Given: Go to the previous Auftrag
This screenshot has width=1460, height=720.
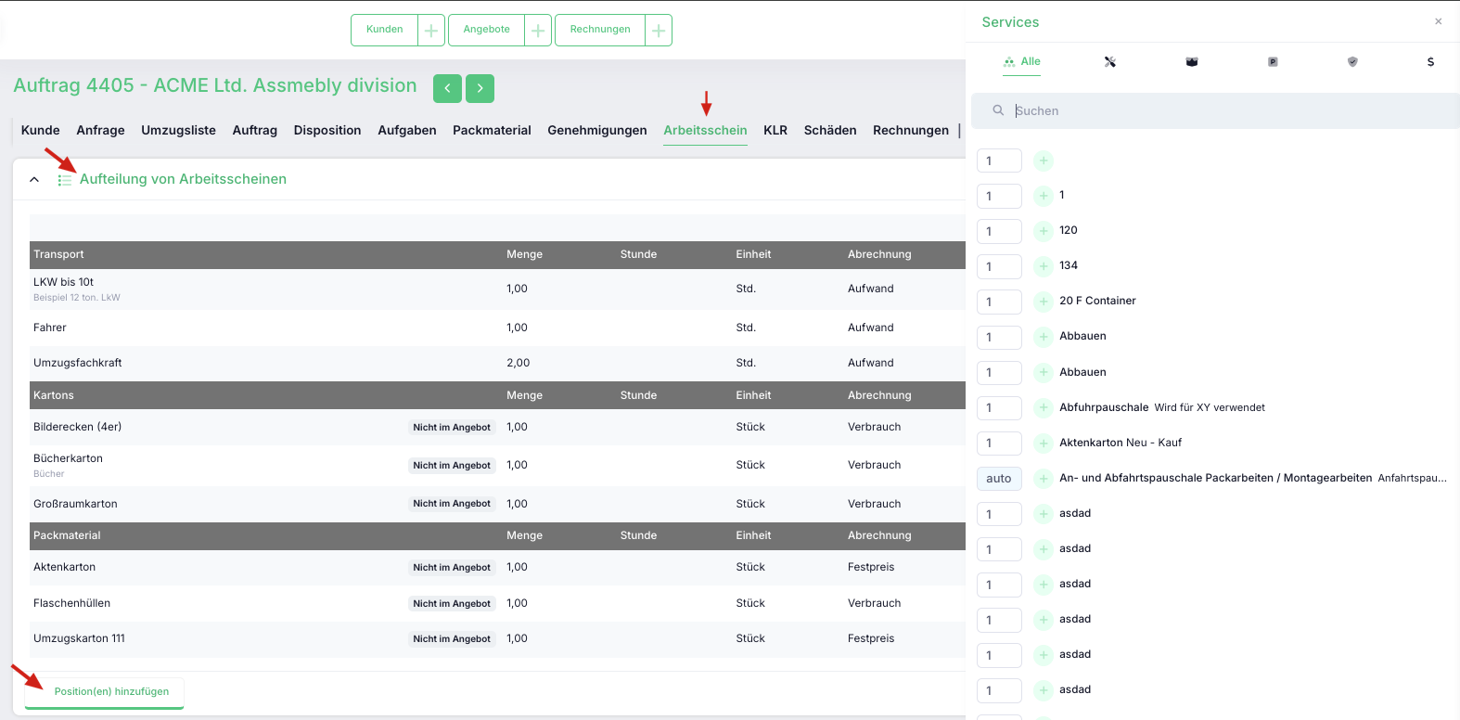Looking at the screenshot, I should [447, 88].
